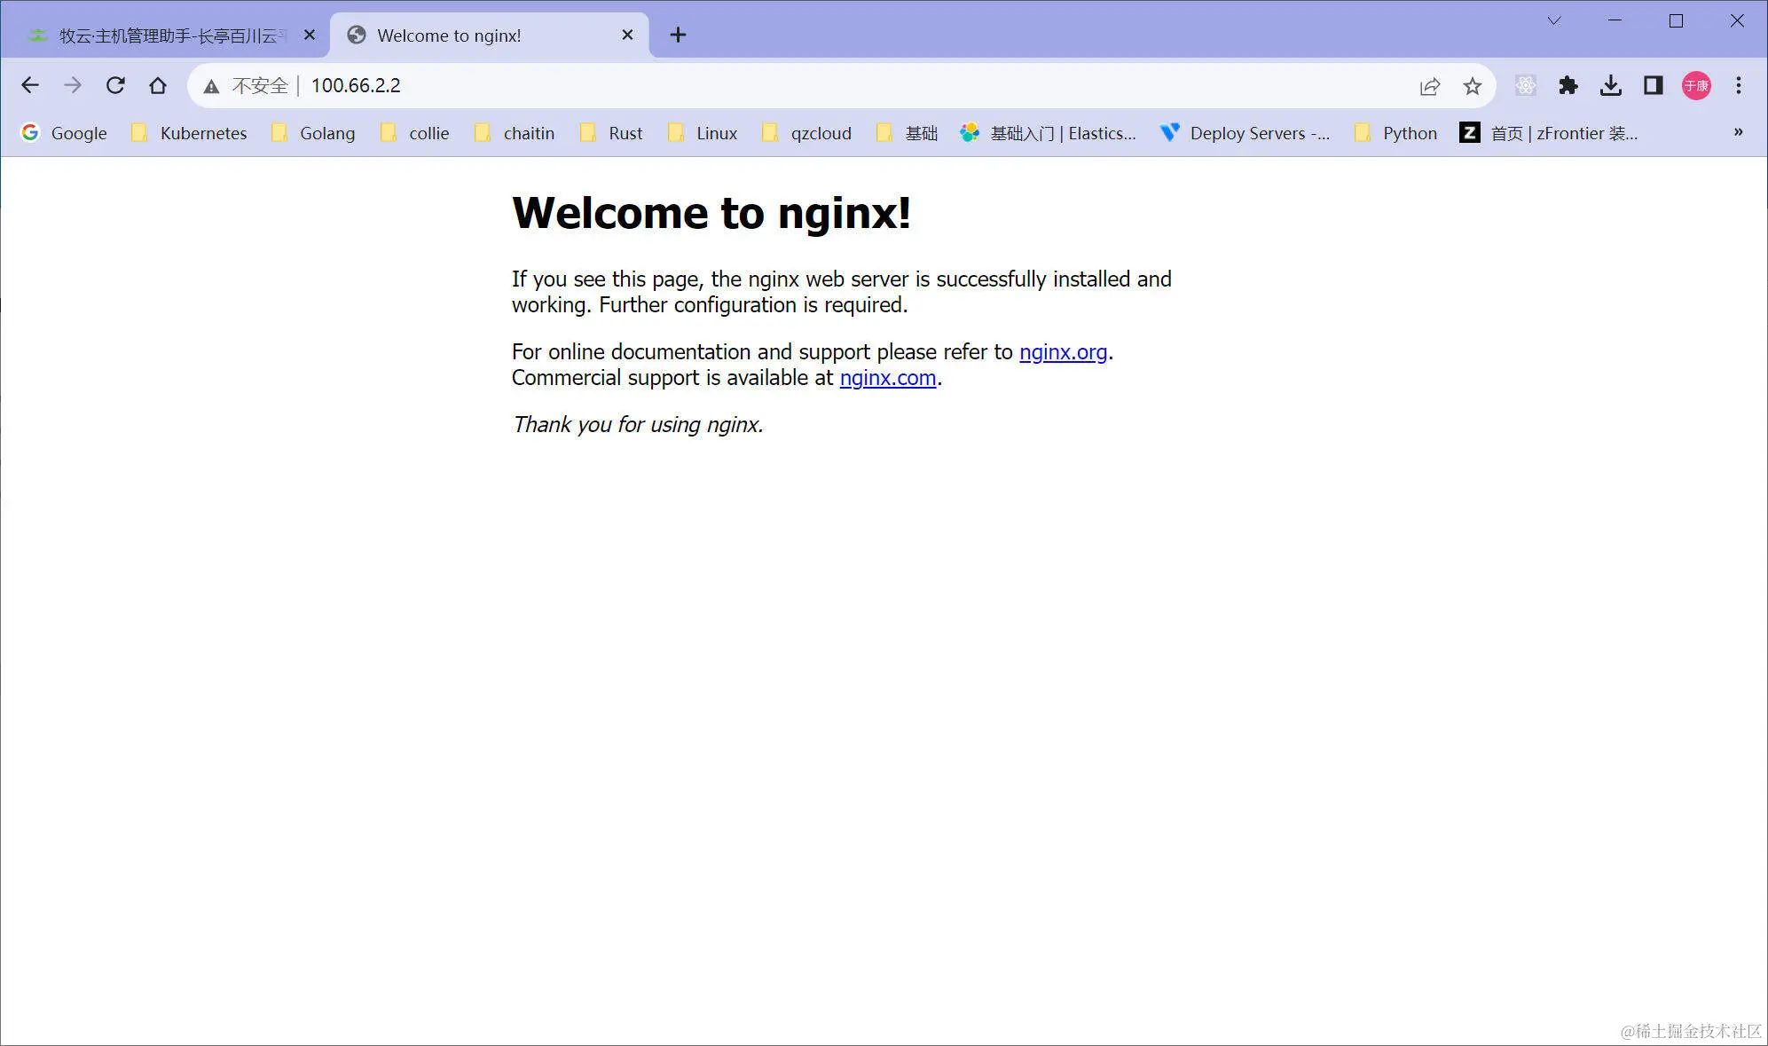This screenshot has width=1768, height=1046.
Task: Close the Welcome to nginx tab
Action: coord(627,35)
